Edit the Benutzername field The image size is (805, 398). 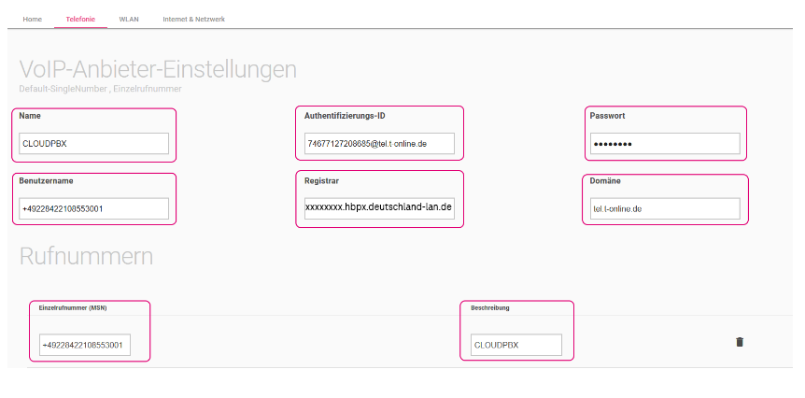point(94,208)
